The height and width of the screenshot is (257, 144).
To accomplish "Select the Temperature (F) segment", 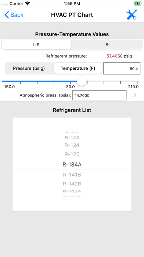I will (x=78, y=68).
